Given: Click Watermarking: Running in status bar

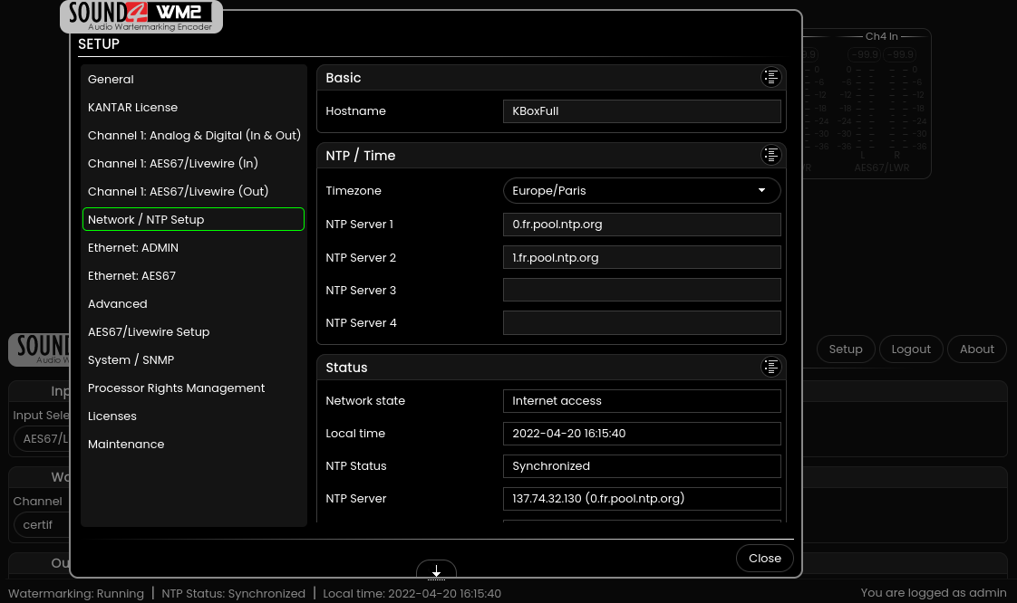Looking at the screenshot, I should [x=76, y=593].
